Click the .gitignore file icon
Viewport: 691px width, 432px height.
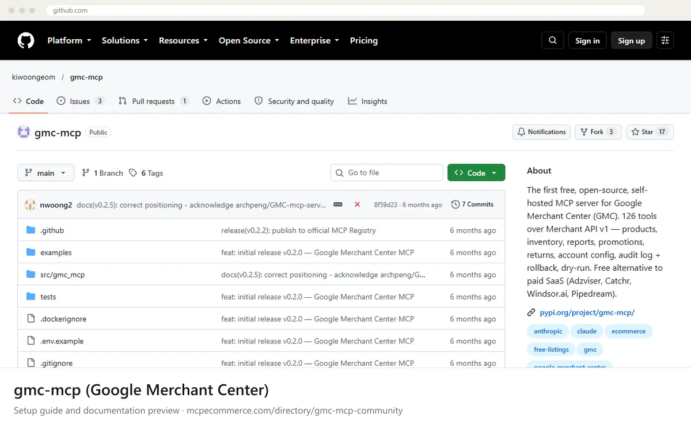click(31, 363)
